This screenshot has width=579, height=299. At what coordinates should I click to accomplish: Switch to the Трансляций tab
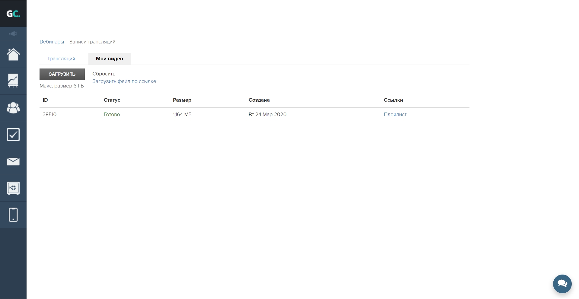(61, 59)
